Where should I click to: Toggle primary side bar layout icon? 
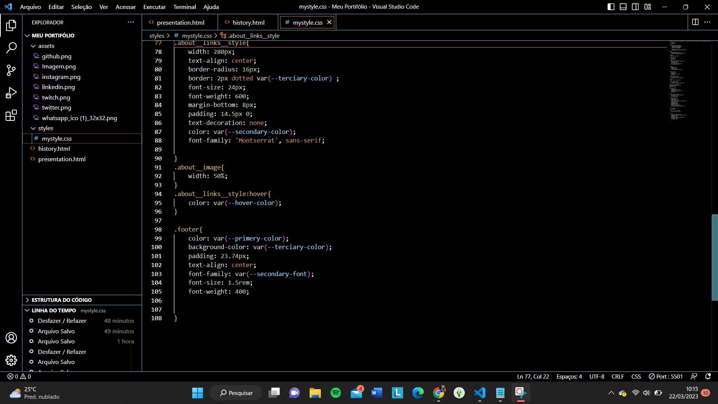click(x=611, y=7)
